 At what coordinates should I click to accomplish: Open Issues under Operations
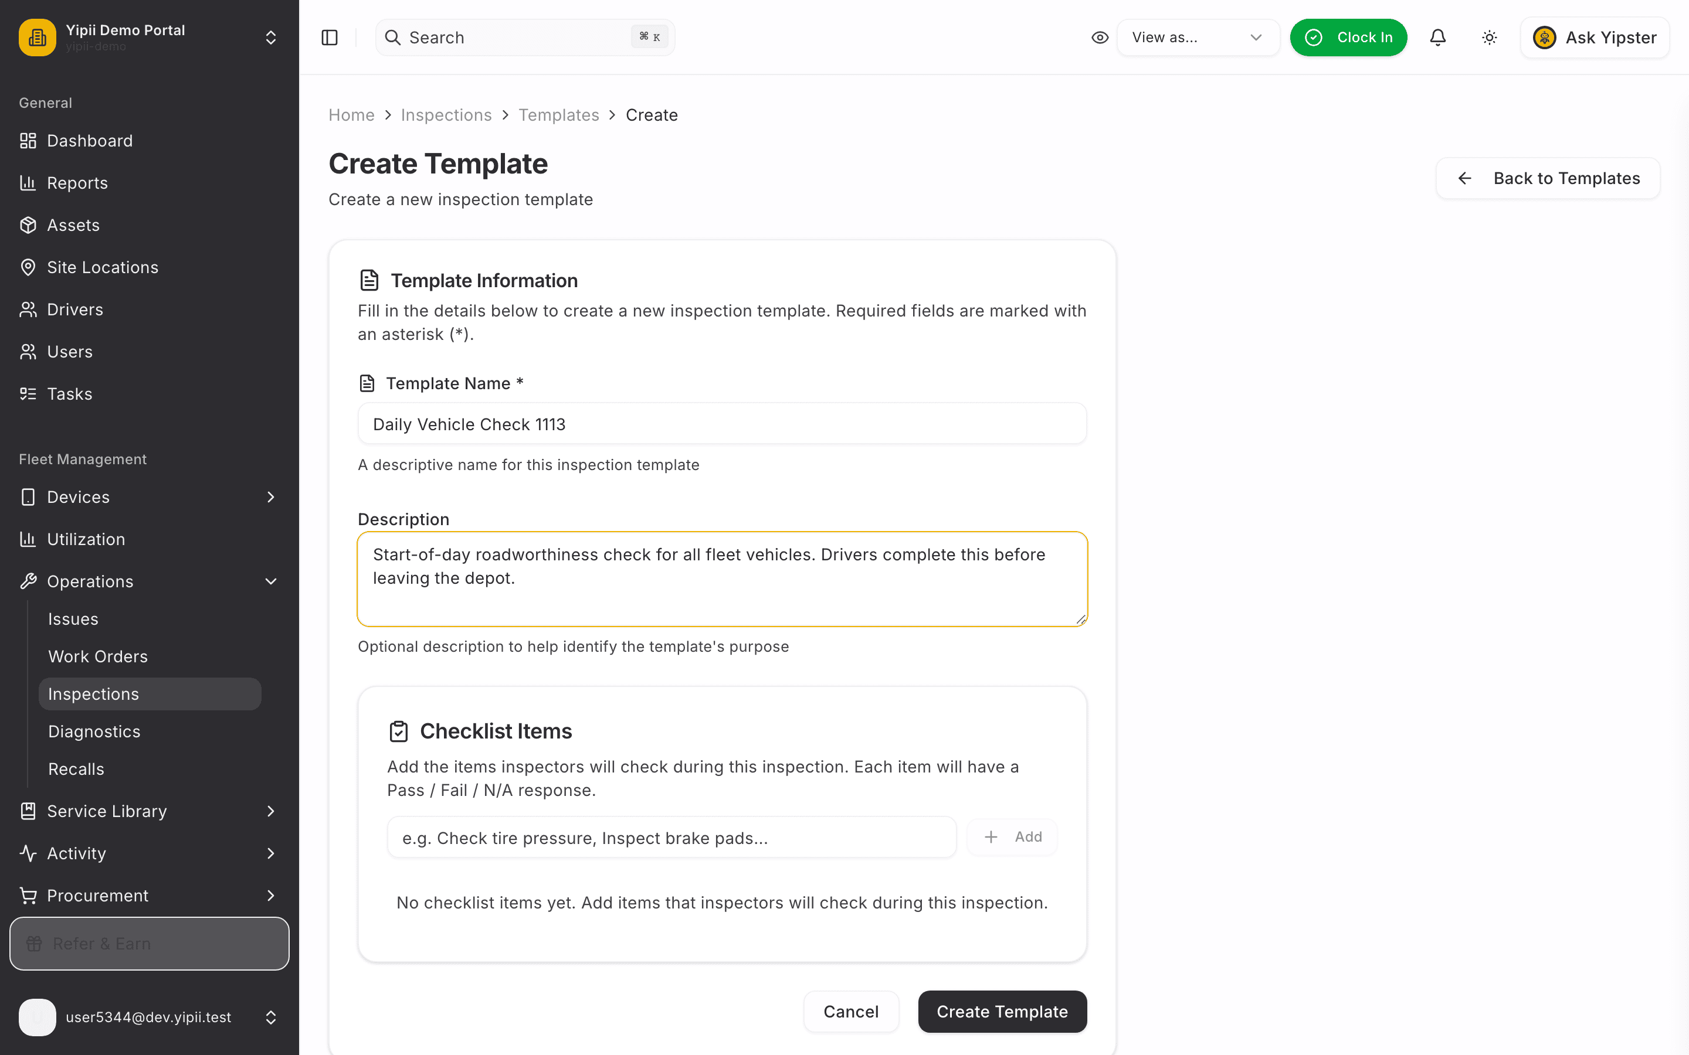tap(150, 619)
